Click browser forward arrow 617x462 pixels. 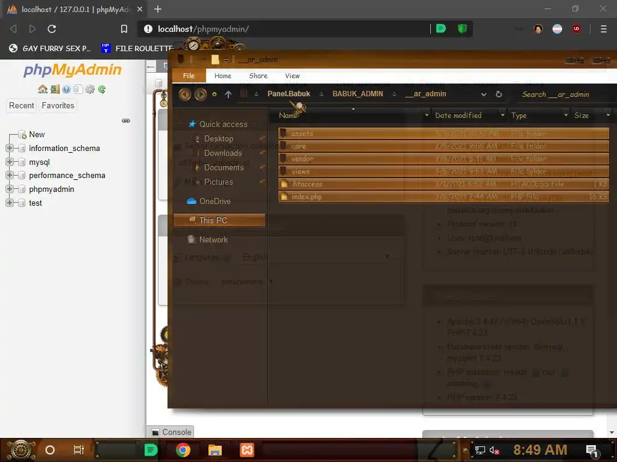pyautogui.click(x=33, y=29)
